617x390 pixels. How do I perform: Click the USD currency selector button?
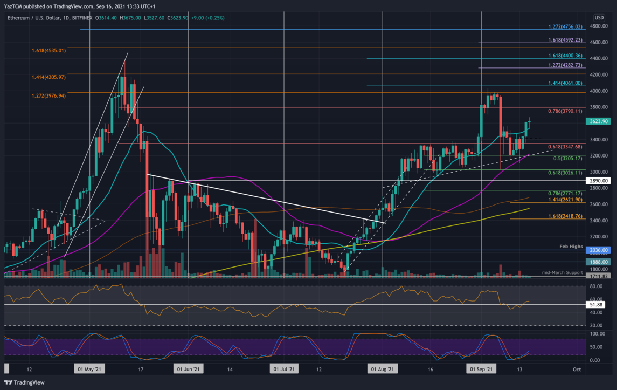coord(599,18)
